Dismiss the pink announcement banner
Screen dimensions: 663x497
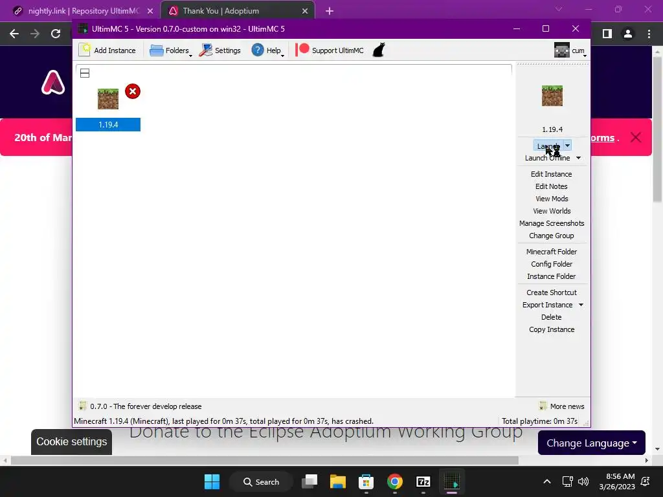point(636,137)
